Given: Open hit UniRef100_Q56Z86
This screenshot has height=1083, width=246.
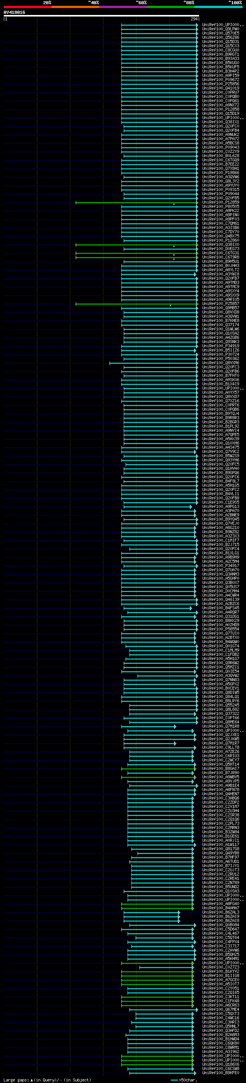Looking at the screenshot, I should pos(221,37).
